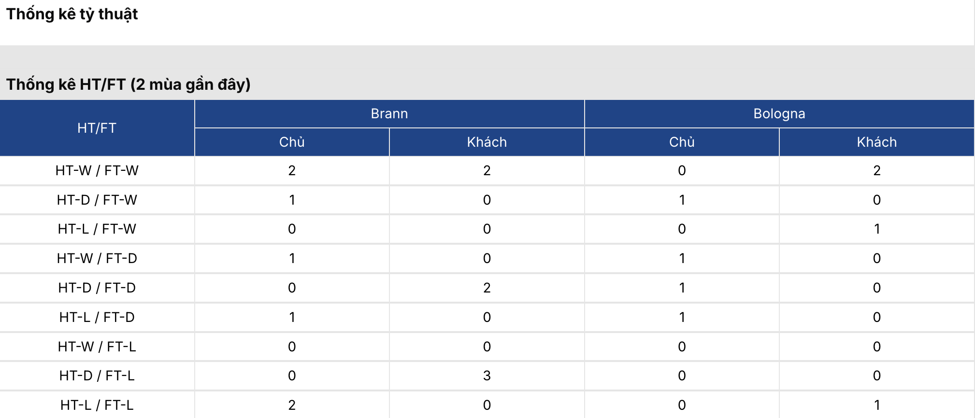The image size is (975, 418).
Task: Click the 'HT-D / FT-L' row label
Action: (x=97, y=376)
